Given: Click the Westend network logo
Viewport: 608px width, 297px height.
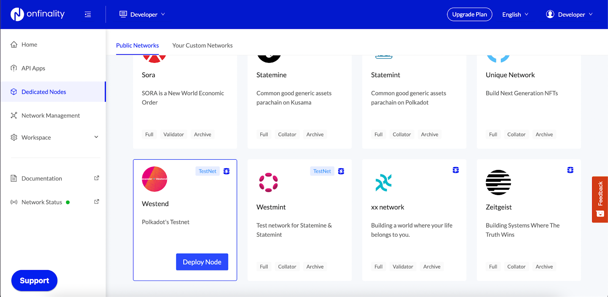Looking at the screenshot, I should click(x=155, y=179).
